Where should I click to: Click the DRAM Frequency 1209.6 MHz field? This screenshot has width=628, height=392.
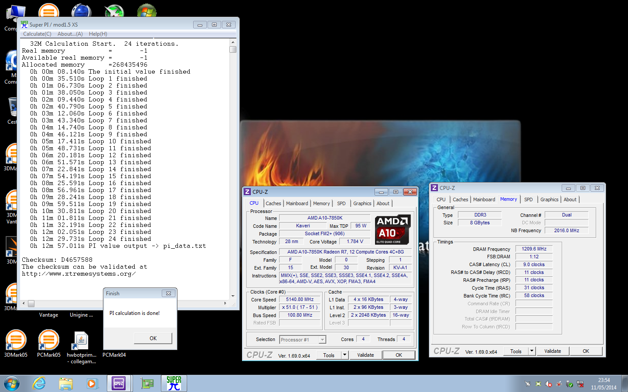(x=534, y=249)
